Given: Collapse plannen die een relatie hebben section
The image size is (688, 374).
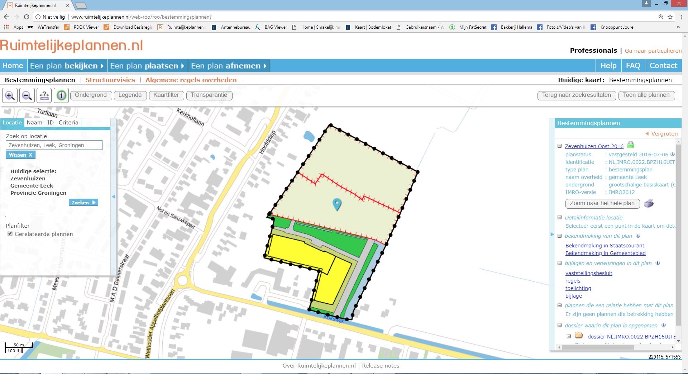Looking at the screenshot, I should click(559, 305).
